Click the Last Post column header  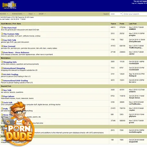[x=133, y=24]
